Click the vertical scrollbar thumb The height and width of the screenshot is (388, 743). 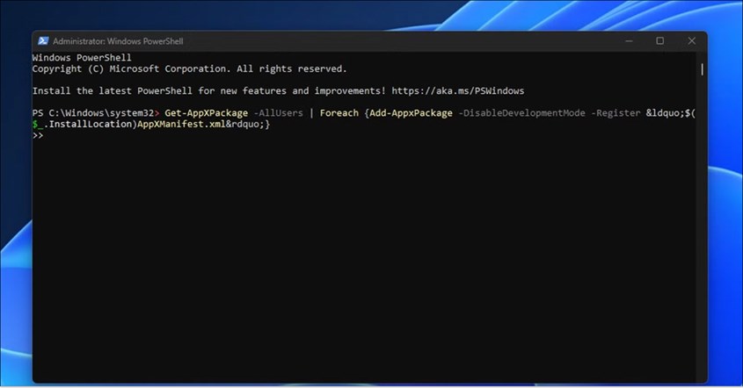click(702, 69)
